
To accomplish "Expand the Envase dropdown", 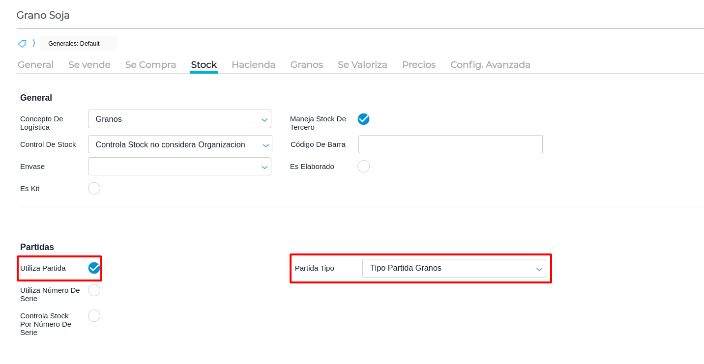I will click(x=179, y=167).
